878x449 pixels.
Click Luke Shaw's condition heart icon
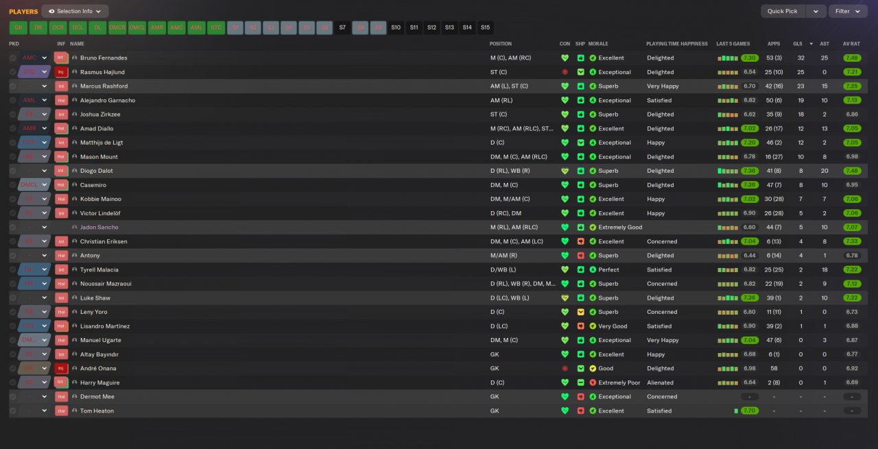click(565, 298)
